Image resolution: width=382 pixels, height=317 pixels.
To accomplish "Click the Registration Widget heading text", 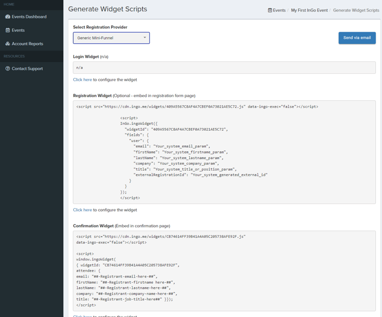I will 92,96.
